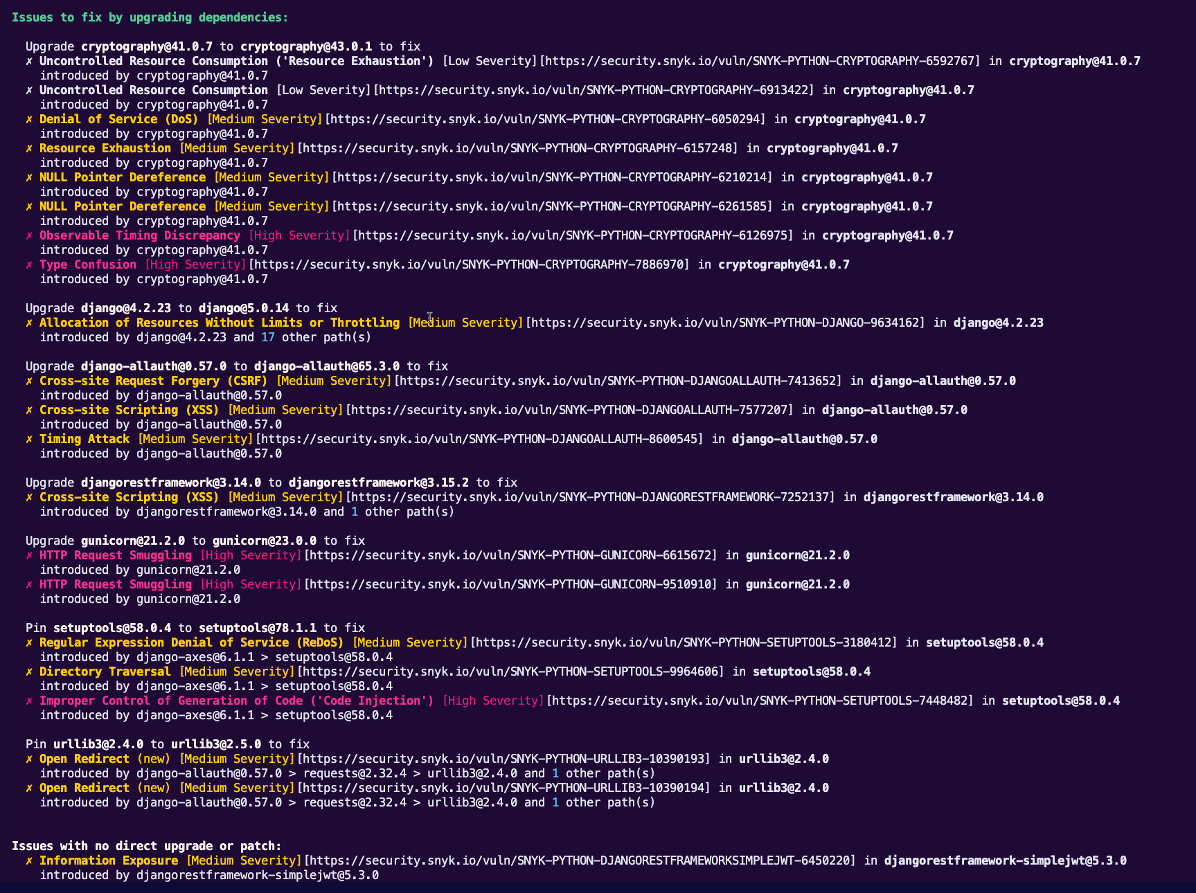Open the SNYK-PYTHON-DJANGOALLAUTH-7577207 link
Image resolution: width=1196 pixels, height=893 pixels.
[x=569, y=410]
